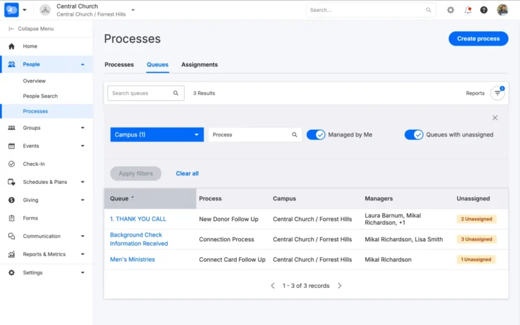Click magnifier icon in Search queues
Viewport: 520px width, 325px height.
coord(175,93)
